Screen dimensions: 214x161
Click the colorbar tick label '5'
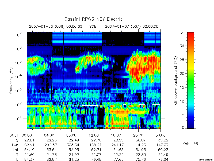pyautogui.click(x=183, y=115)
